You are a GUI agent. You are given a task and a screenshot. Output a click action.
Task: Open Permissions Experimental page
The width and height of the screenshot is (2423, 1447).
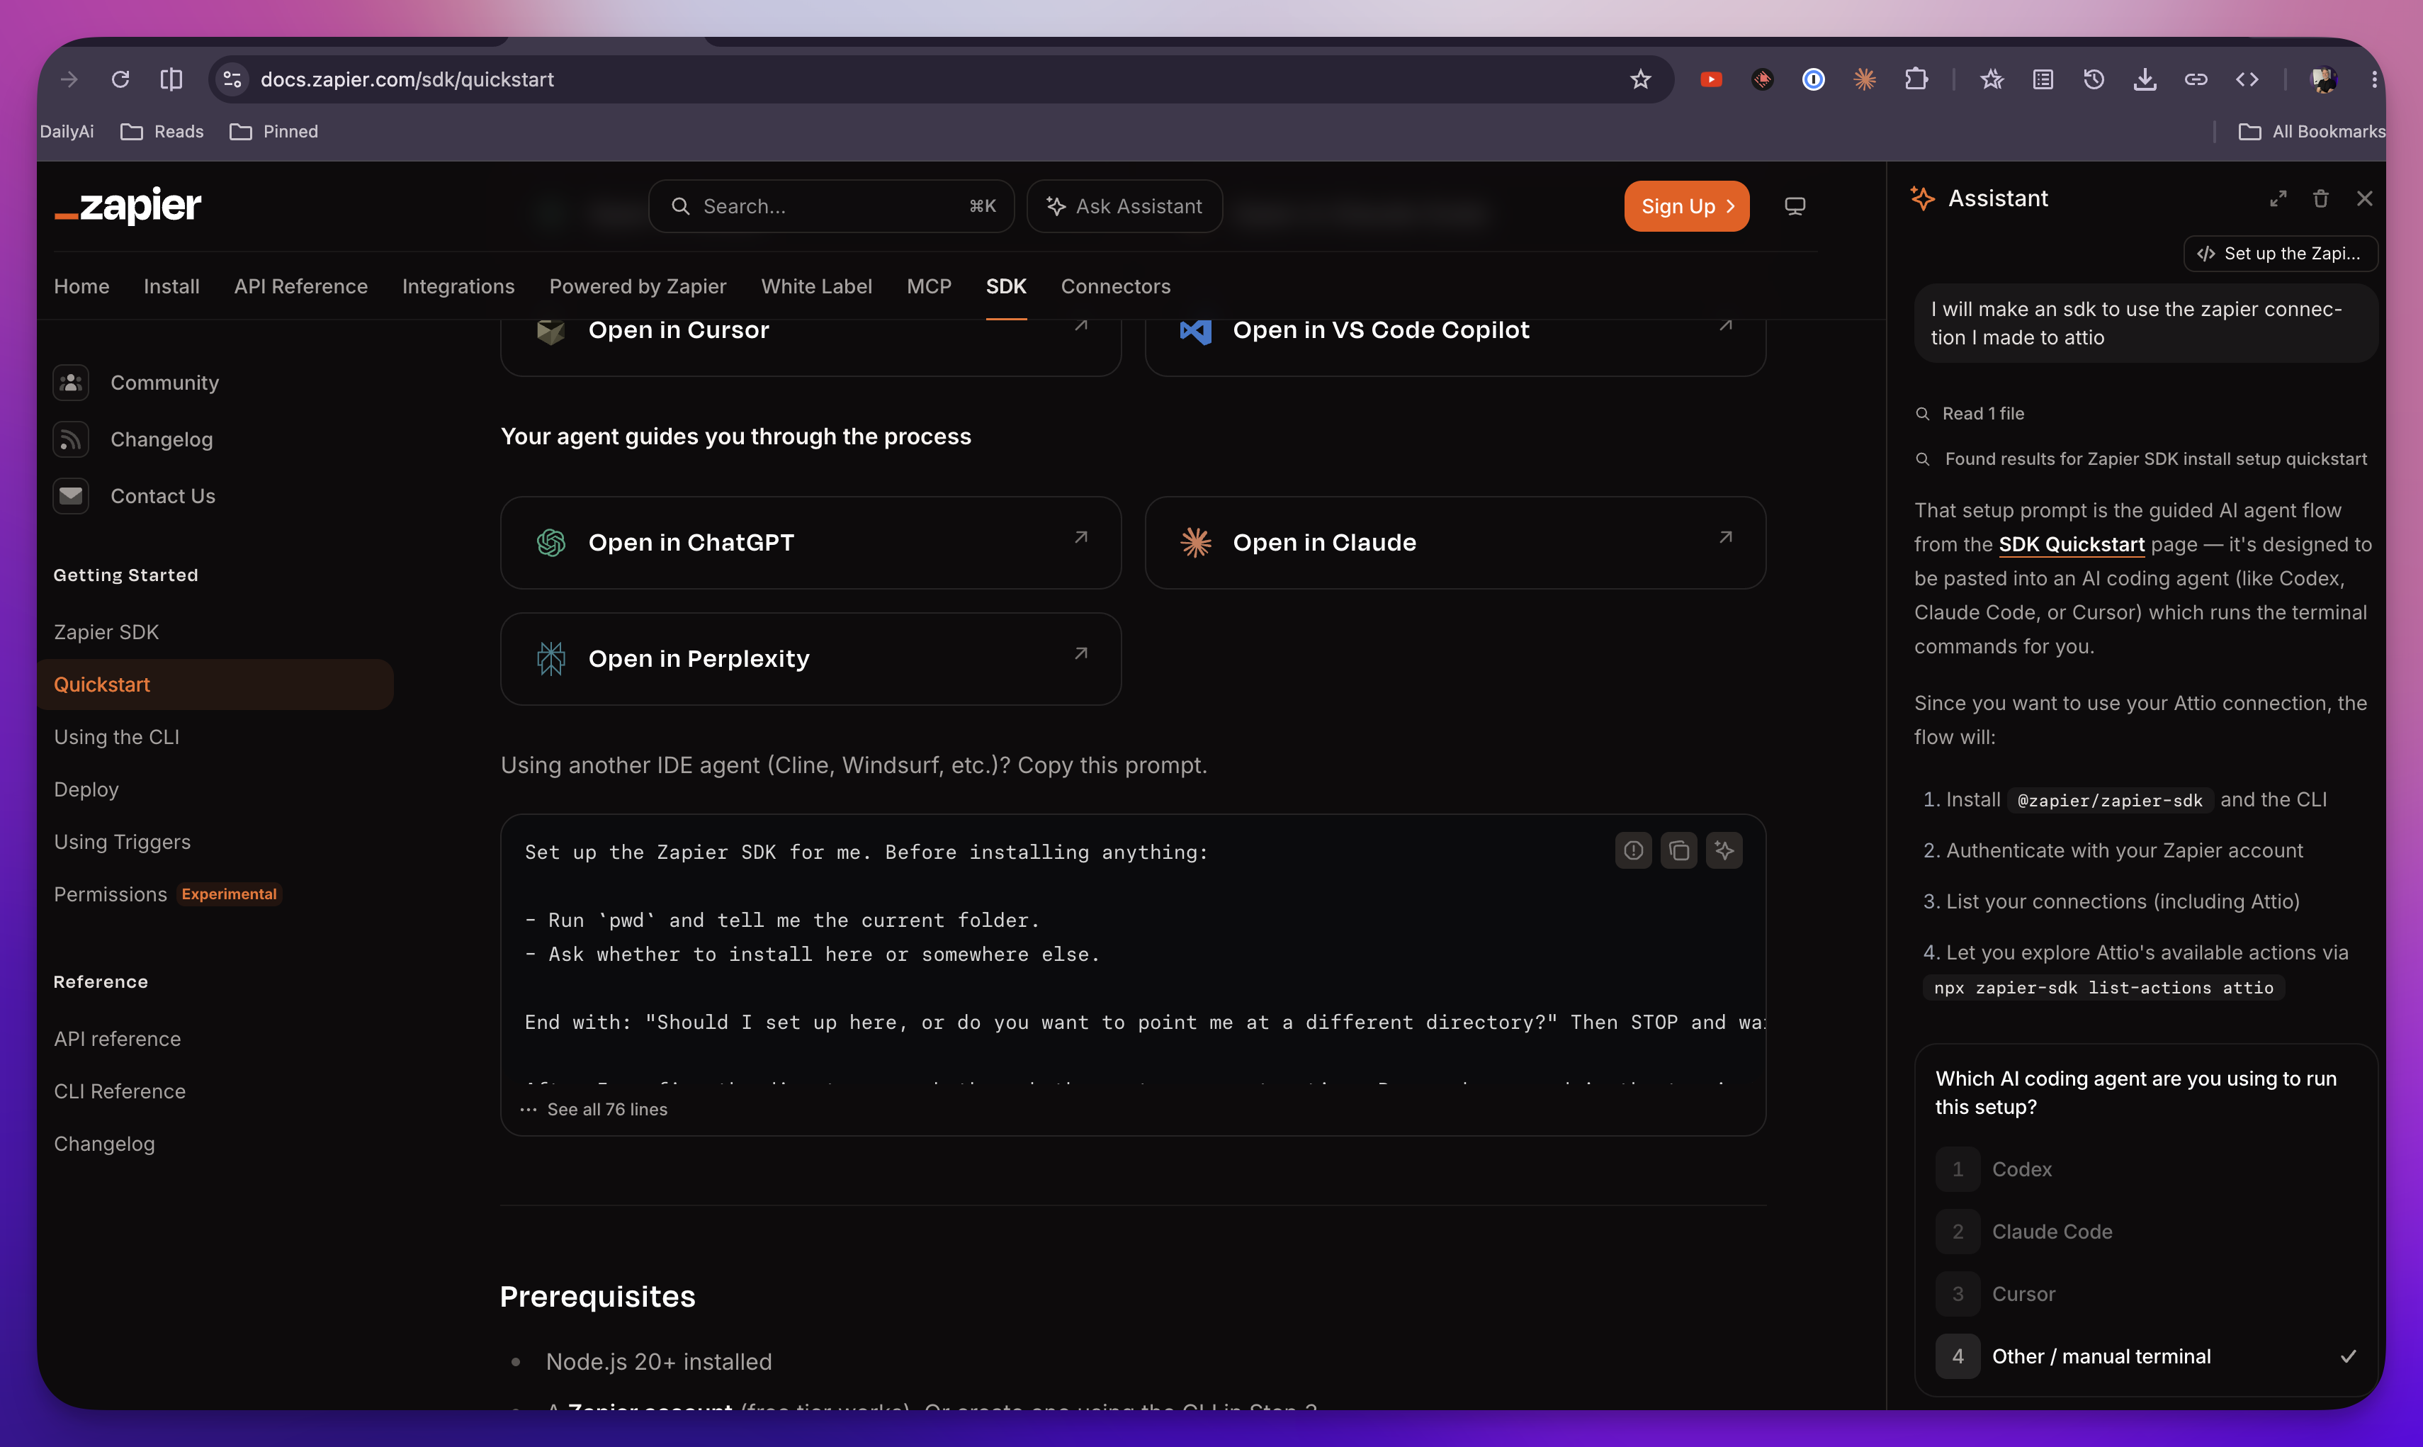point(168,894)
